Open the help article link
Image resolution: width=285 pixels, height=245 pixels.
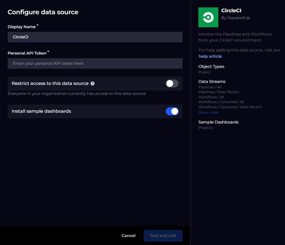[x=210, y=56]
